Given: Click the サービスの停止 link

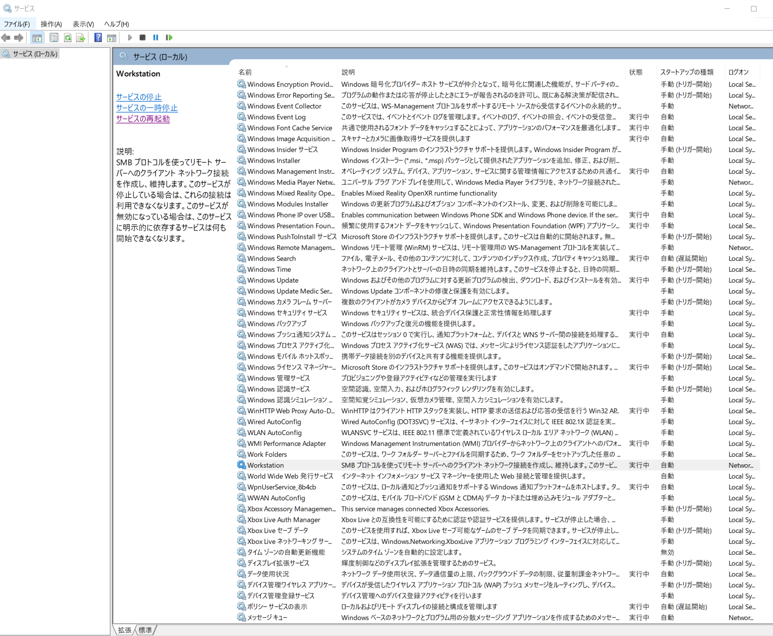Looking at the screenshot, I should click(x=139, y=97).
